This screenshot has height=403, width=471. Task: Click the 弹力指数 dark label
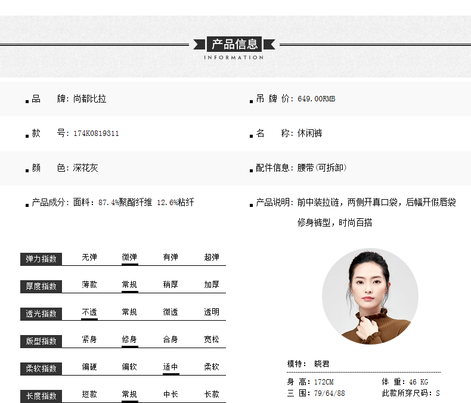coord(41,259)
